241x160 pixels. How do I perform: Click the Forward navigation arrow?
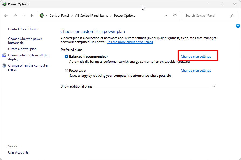(x=15, y=16)
